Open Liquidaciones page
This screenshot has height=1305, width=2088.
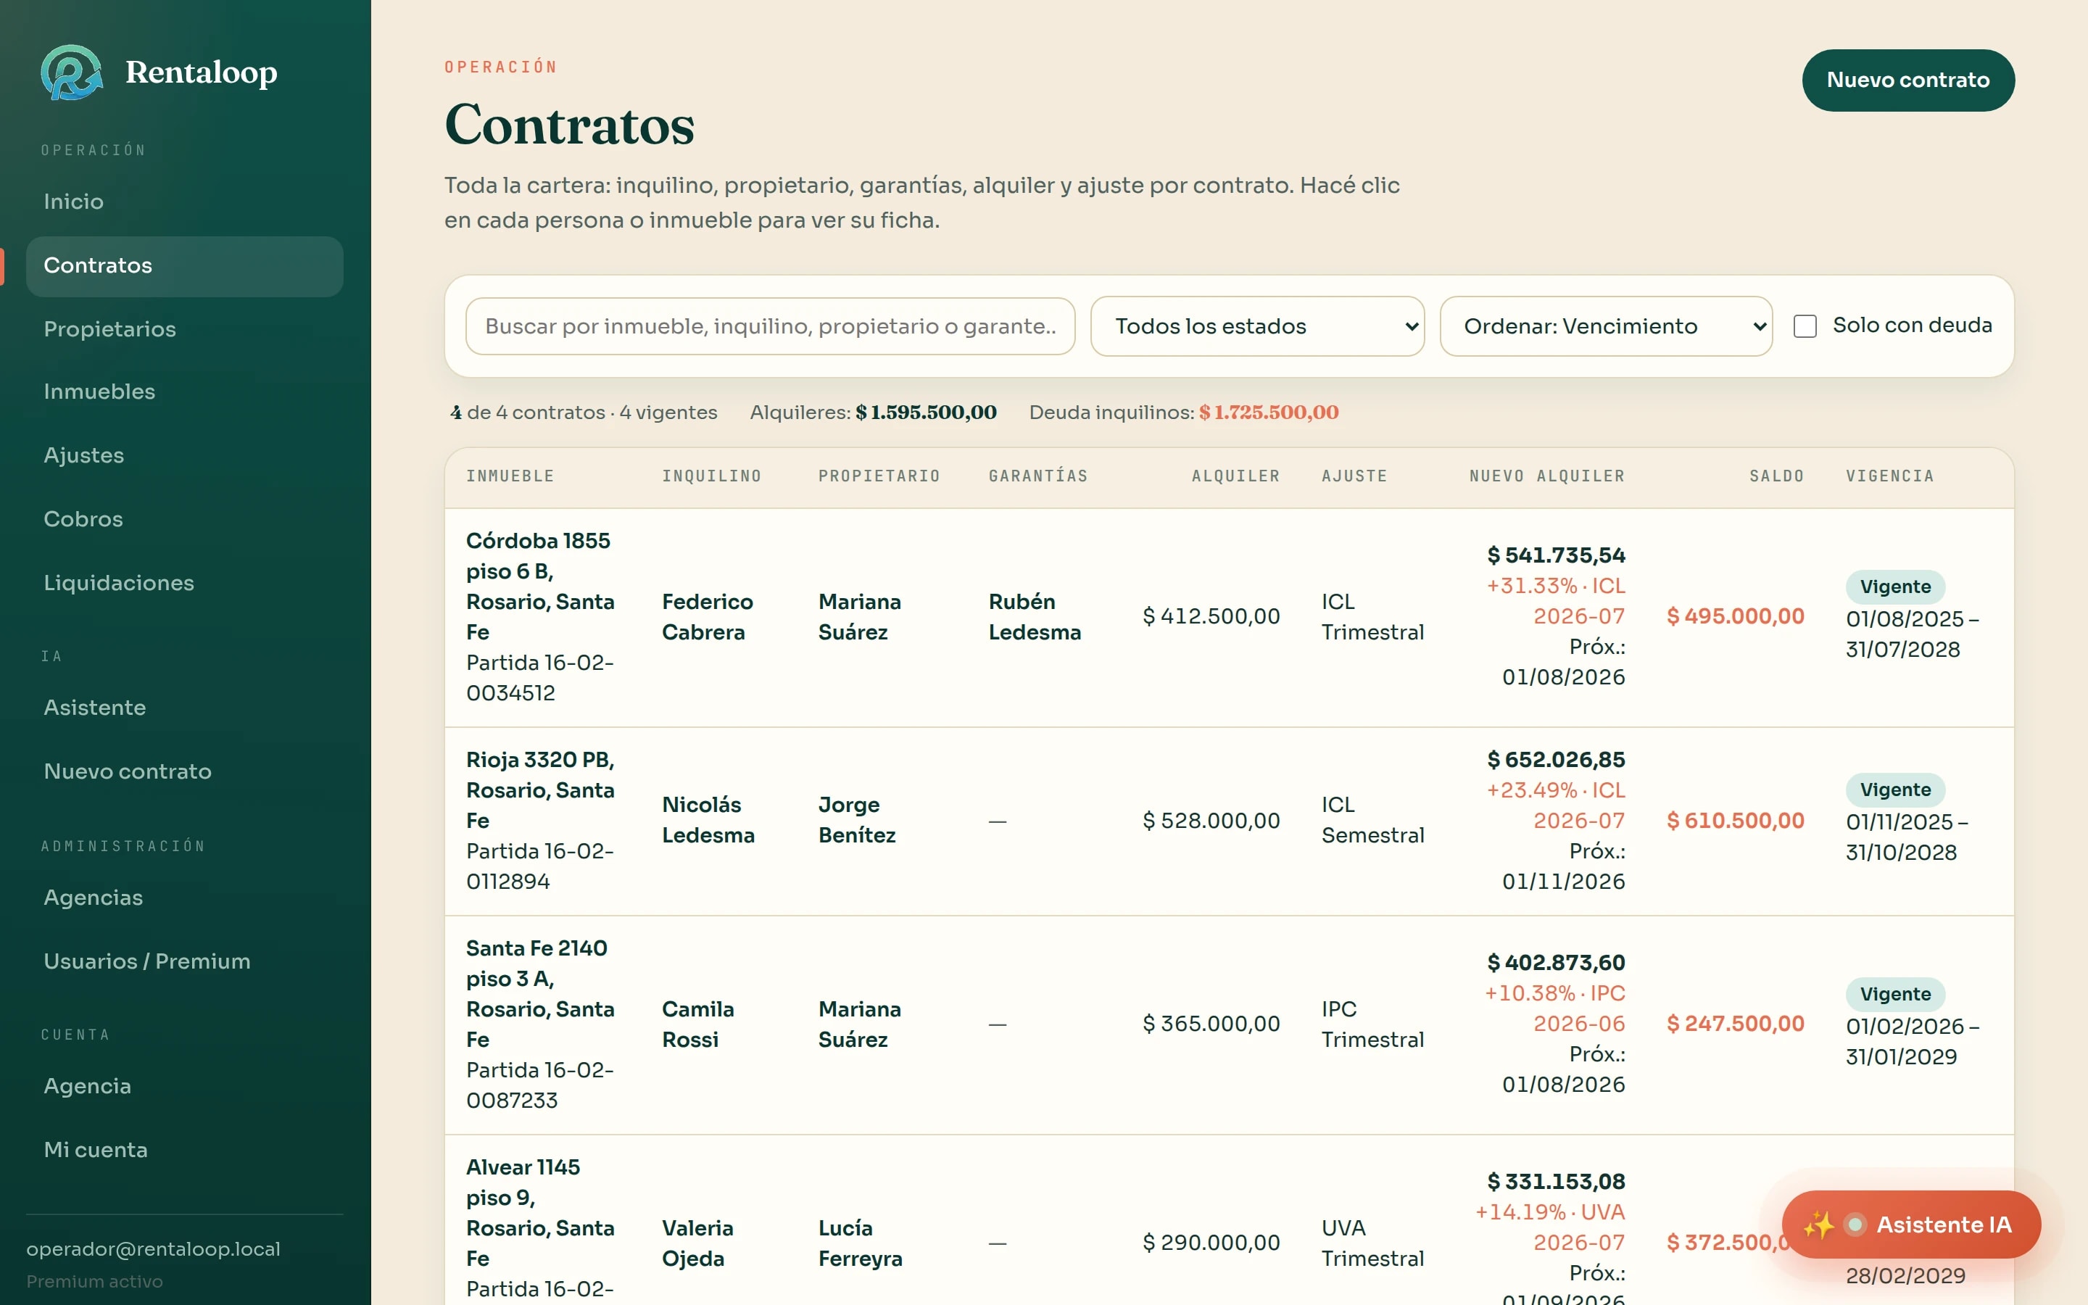[x=185, y=583]
